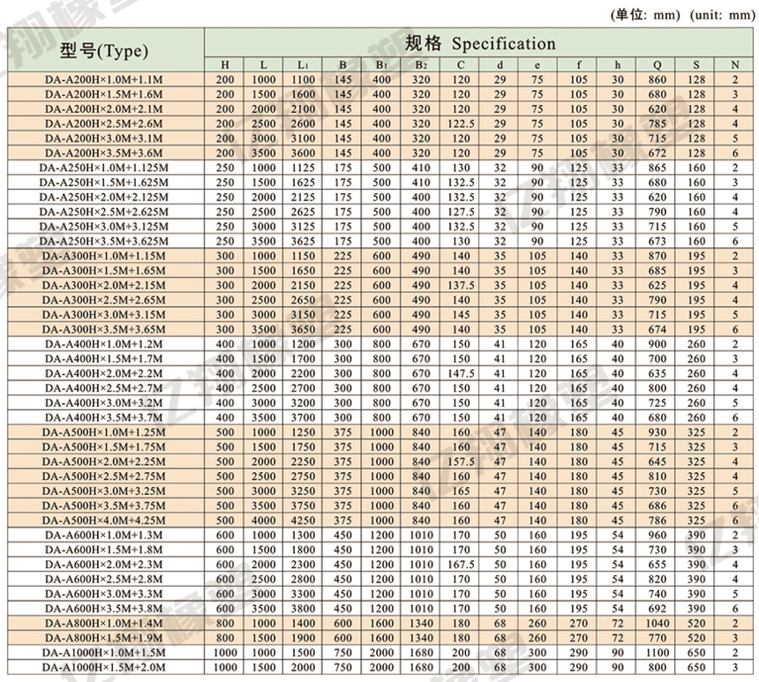
Task: Click the N column header
Action: (x=735, y=64)
